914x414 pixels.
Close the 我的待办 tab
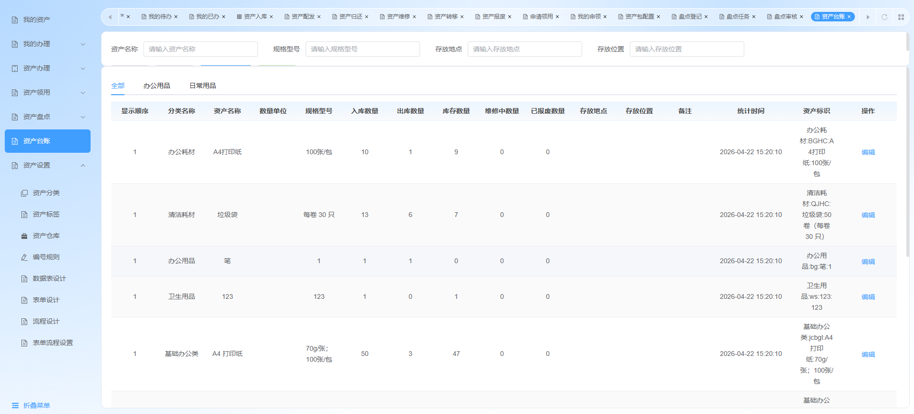[x=176, y=17]
